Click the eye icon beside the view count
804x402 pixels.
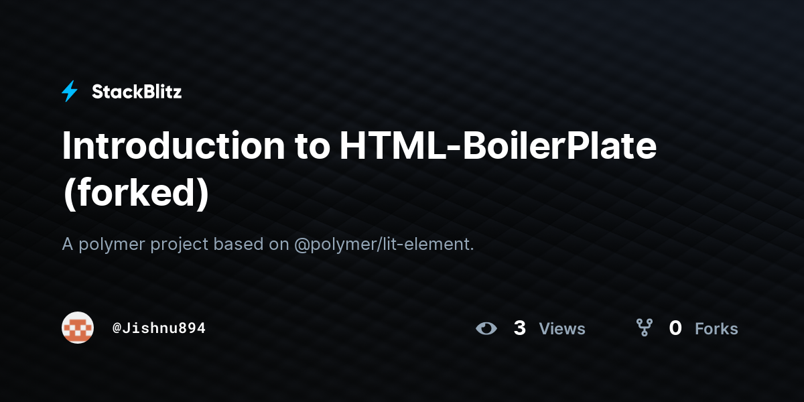pyautogui.click(x=486, y=328)
